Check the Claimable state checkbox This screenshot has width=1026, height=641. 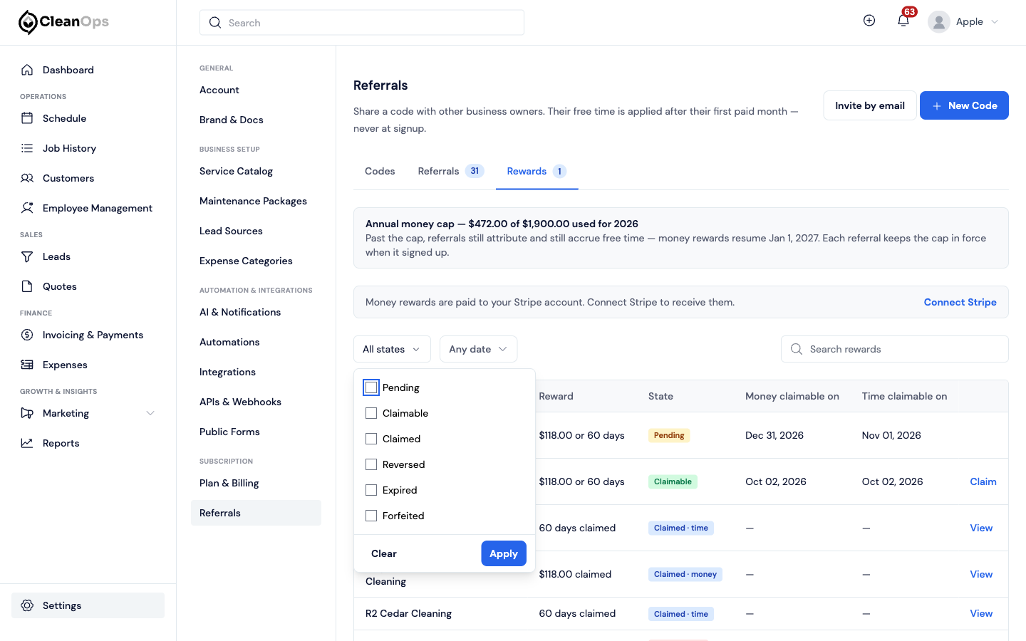click(371, 413)
